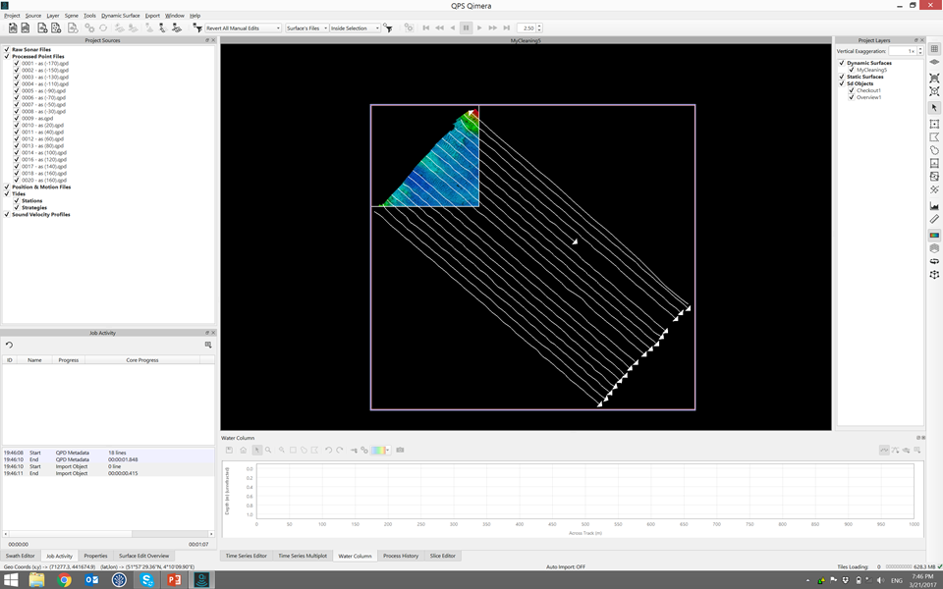The image size is (943, 589).
Task: Select the lasso selection tool
Action: click(x=934, y=151)
